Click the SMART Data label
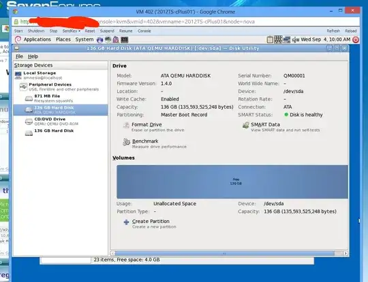This screenshot has height=282, width=368. 265,124
